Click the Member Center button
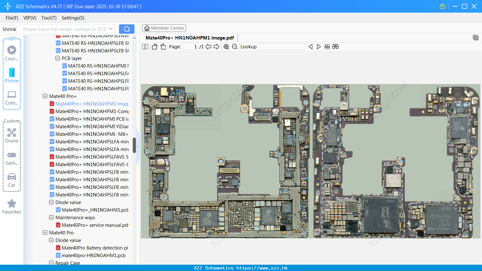The height and width of the screenshot is (271, 482). pos(164,28)
